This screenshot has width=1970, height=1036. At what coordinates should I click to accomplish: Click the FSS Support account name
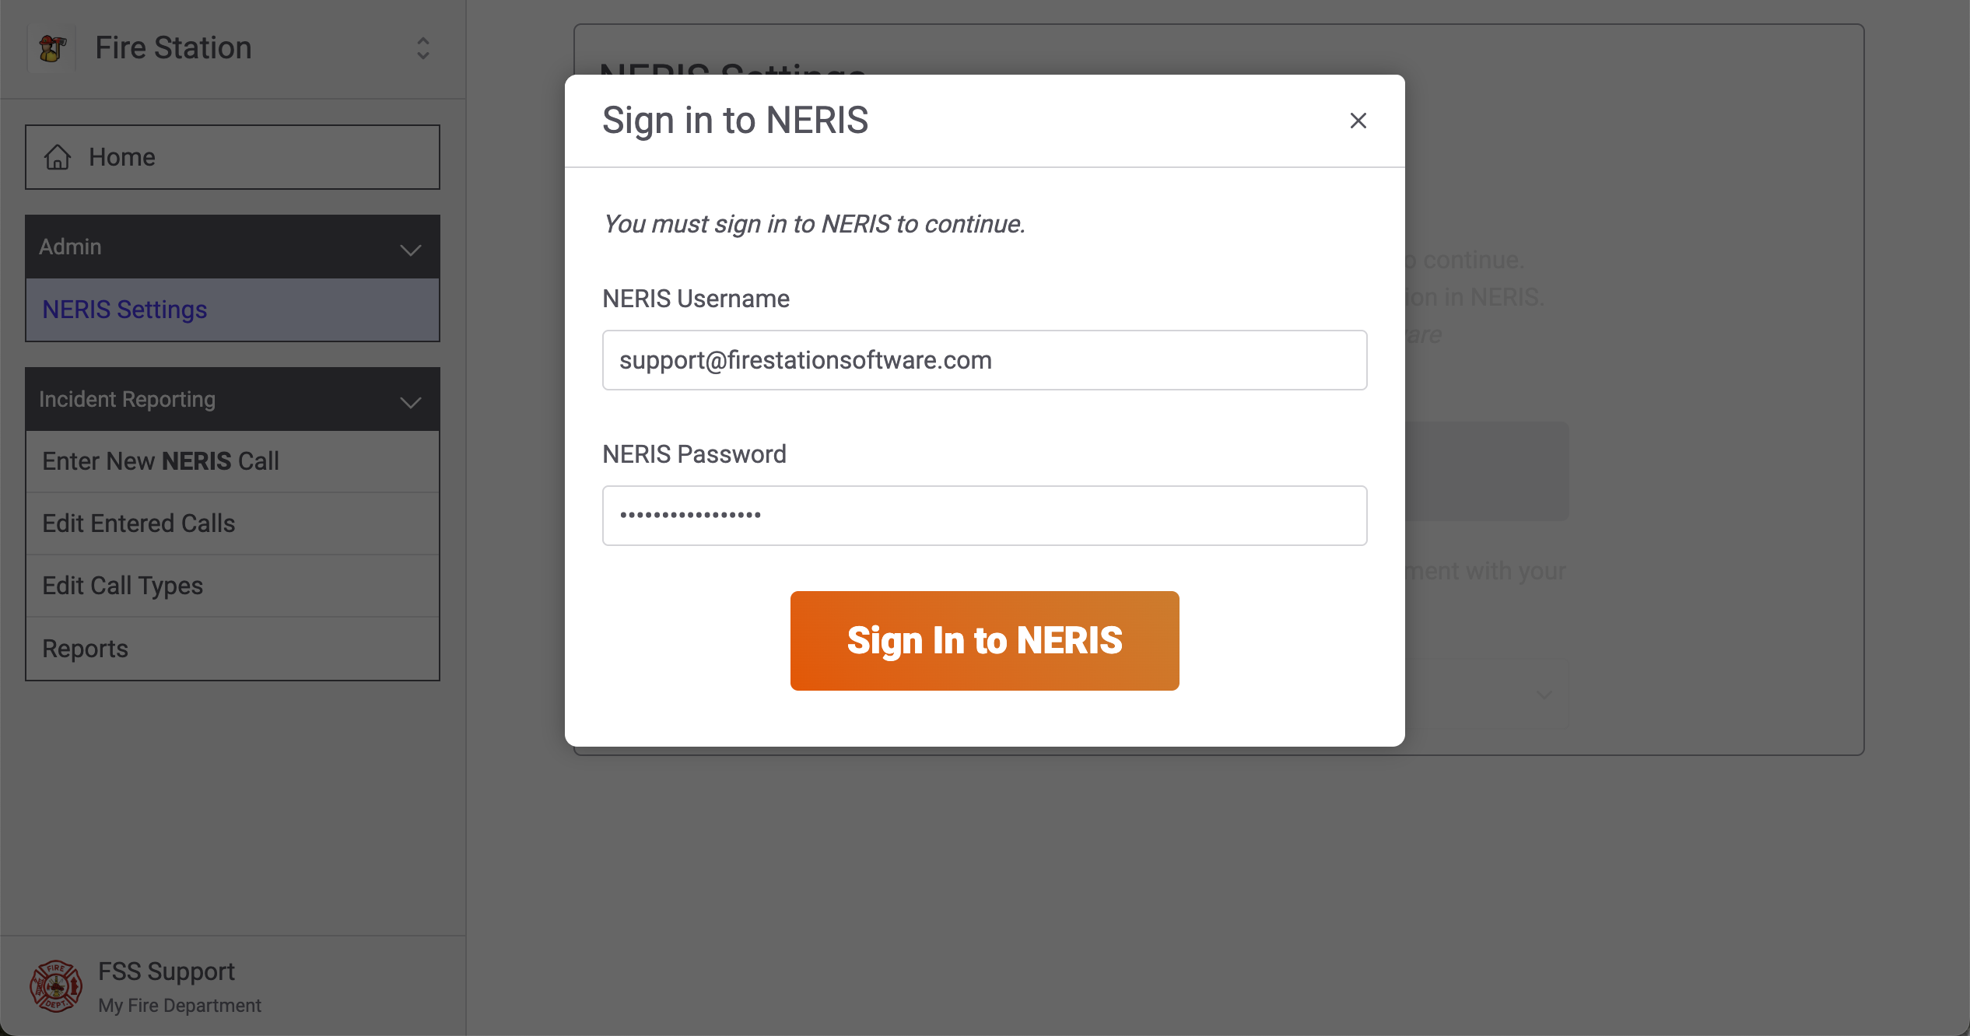[x=167, y=971]
